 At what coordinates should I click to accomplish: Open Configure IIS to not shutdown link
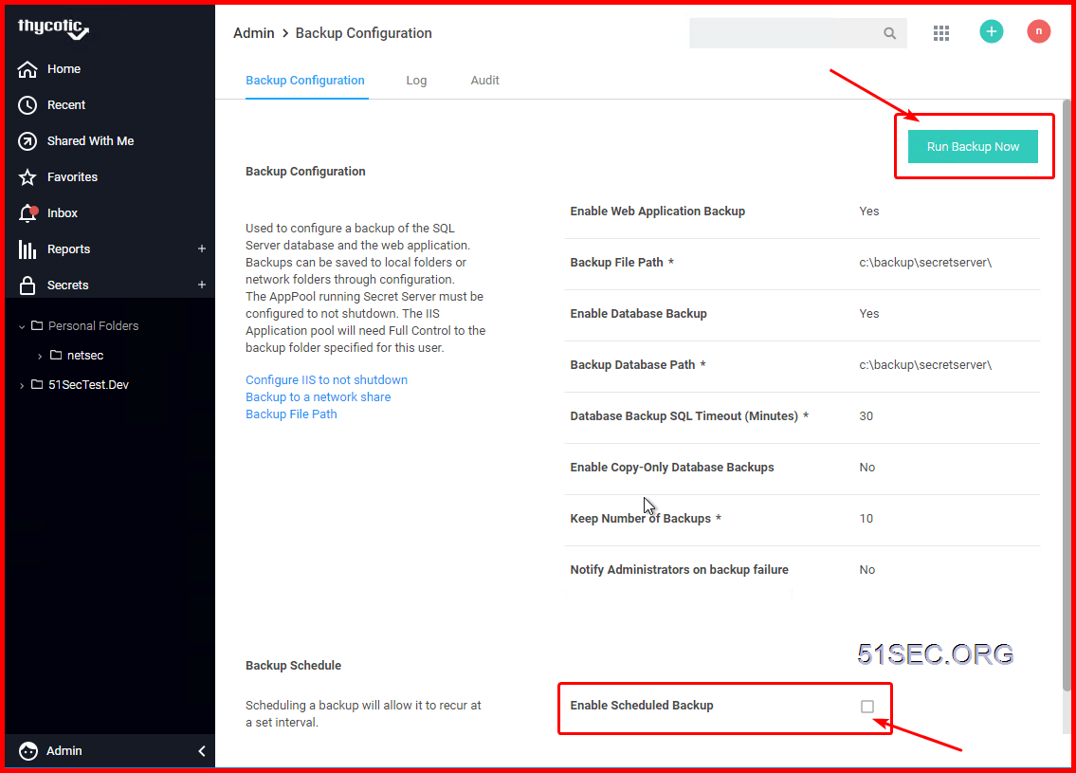click(327, 379)
